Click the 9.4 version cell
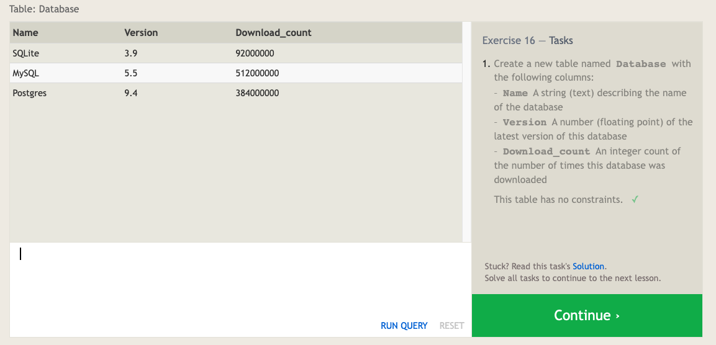This screenshot has width=716, height=345. click(x=130, y=93)
